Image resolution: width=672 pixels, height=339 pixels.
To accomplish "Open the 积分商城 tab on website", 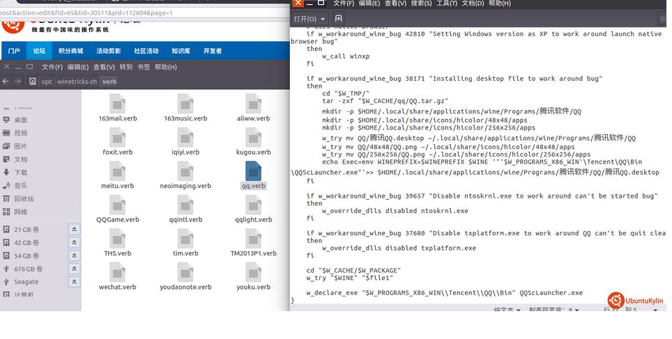I will coord(70,51).
